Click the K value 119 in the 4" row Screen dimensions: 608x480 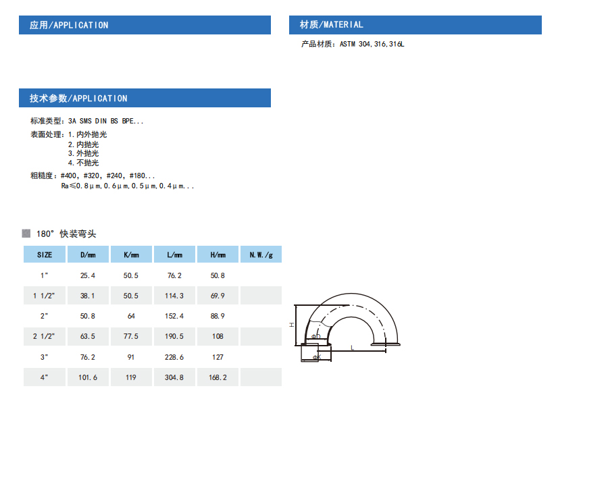point(131,377)
